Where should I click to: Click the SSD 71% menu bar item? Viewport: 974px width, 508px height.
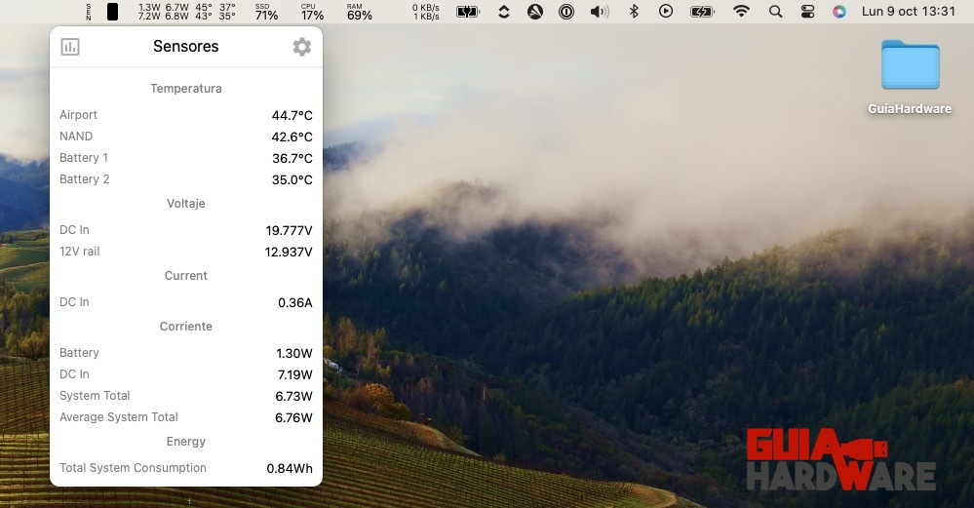(266, 12)
